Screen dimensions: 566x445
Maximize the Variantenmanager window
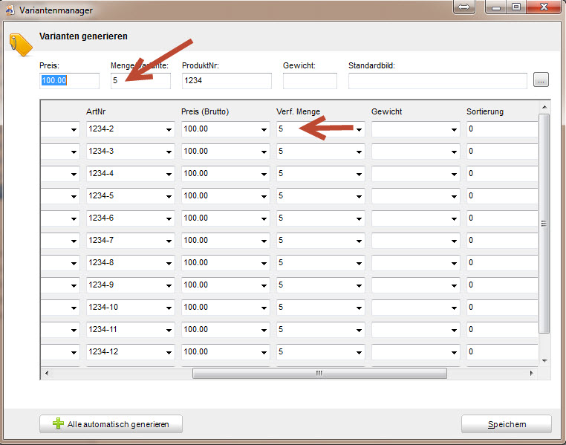[516, 7]
